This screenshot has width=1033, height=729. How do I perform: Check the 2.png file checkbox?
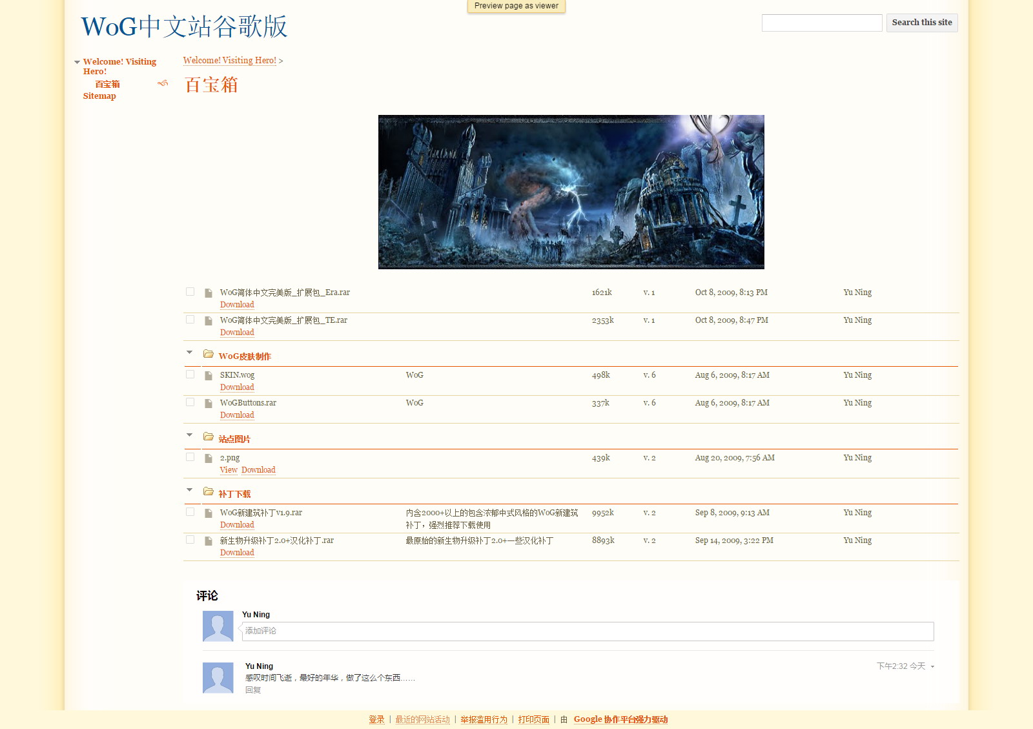point(190,457)
